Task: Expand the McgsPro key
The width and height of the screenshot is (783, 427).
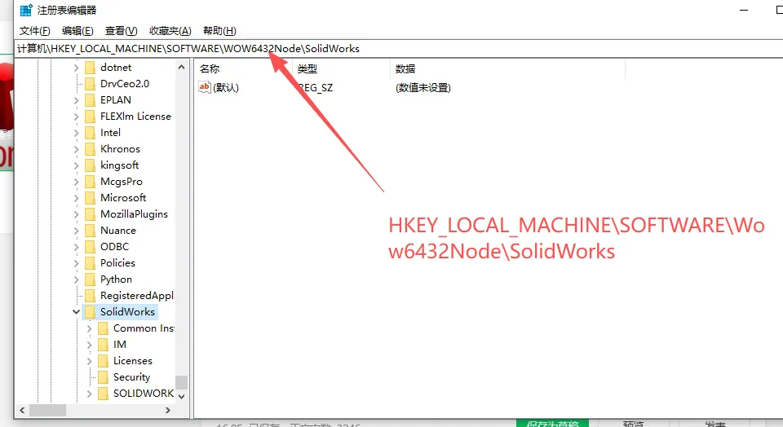Action: [76, 182]
